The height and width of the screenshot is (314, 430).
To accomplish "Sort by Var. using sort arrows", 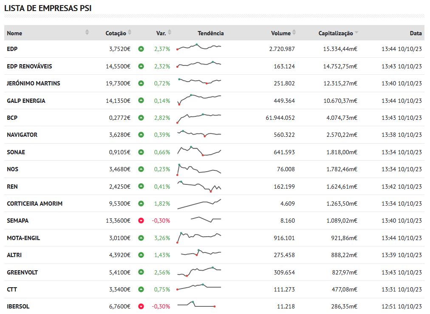I will click(x=170, y=33).
